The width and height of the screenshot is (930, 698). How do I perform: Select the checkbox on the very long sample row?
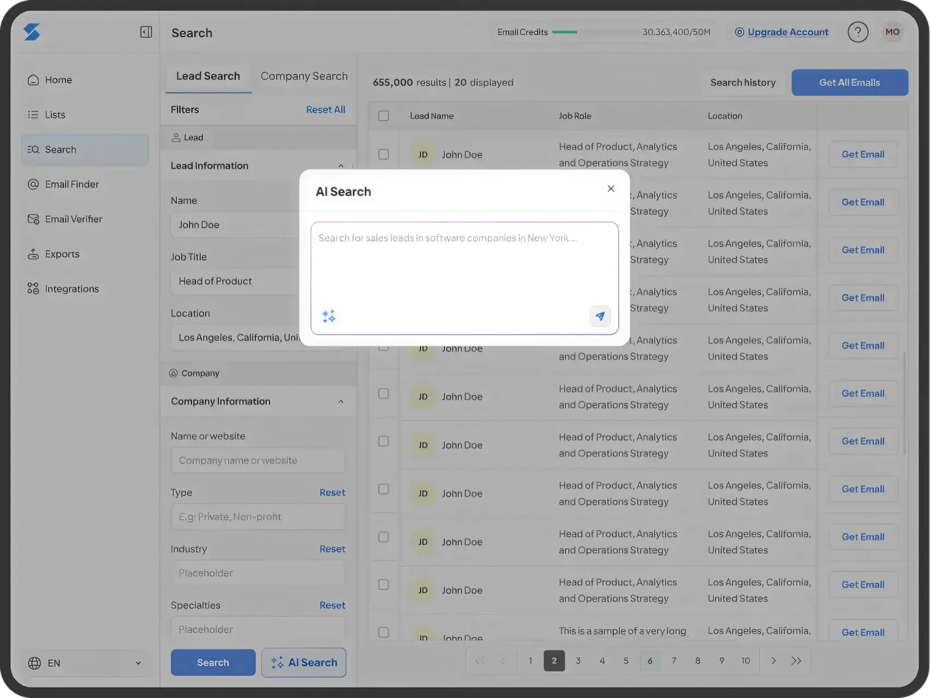click(384, 632)
